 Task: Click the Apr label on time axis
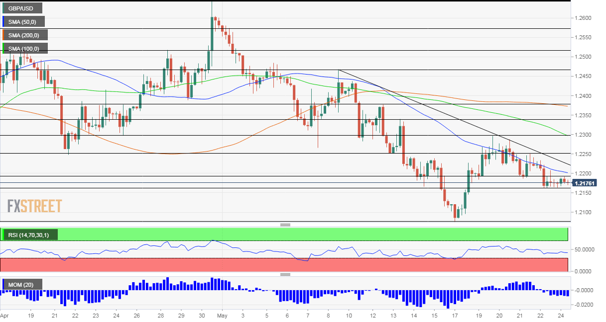pos(4,316)
